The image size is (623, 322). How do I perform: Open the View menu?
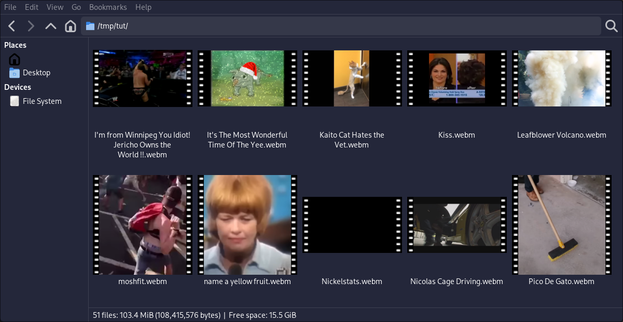pos(54,7)
